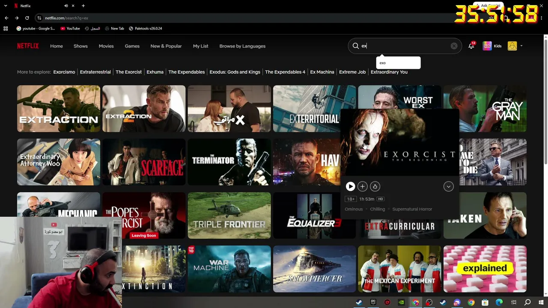This screenshot has height=308, width=548.
Task: Open a new browser tab
Action: pyautogui.click(x=83, y=6)
